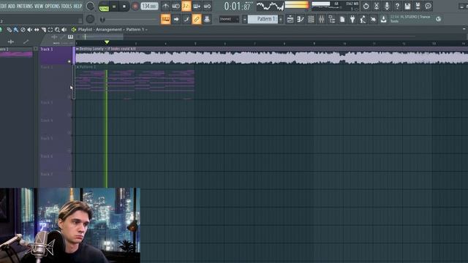Click the globe icon beside the news panel
Viewport: 468px width, 263px height.
(439, 19)
